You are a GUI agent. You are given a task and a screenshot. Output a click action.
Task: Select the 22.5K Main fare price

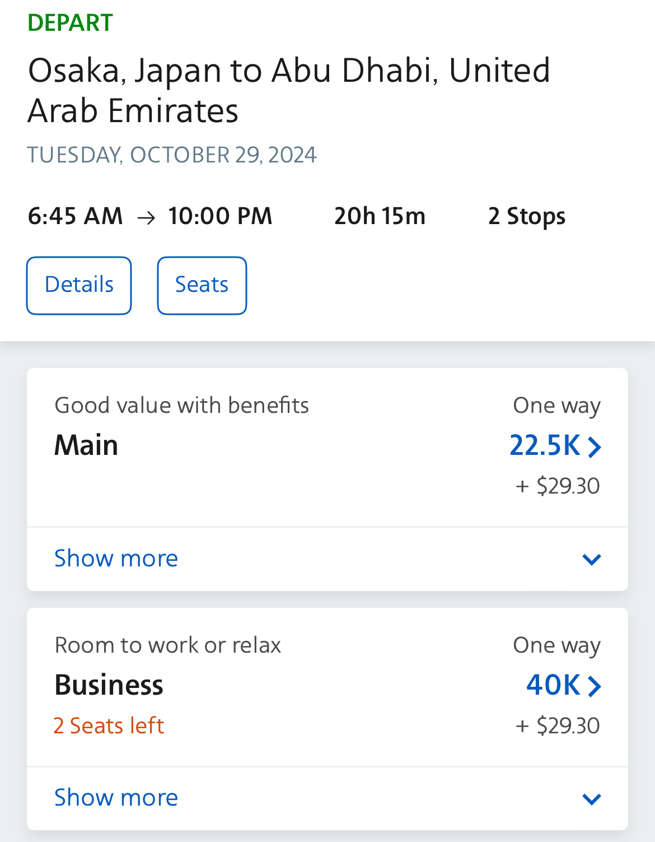click(545, 446)
